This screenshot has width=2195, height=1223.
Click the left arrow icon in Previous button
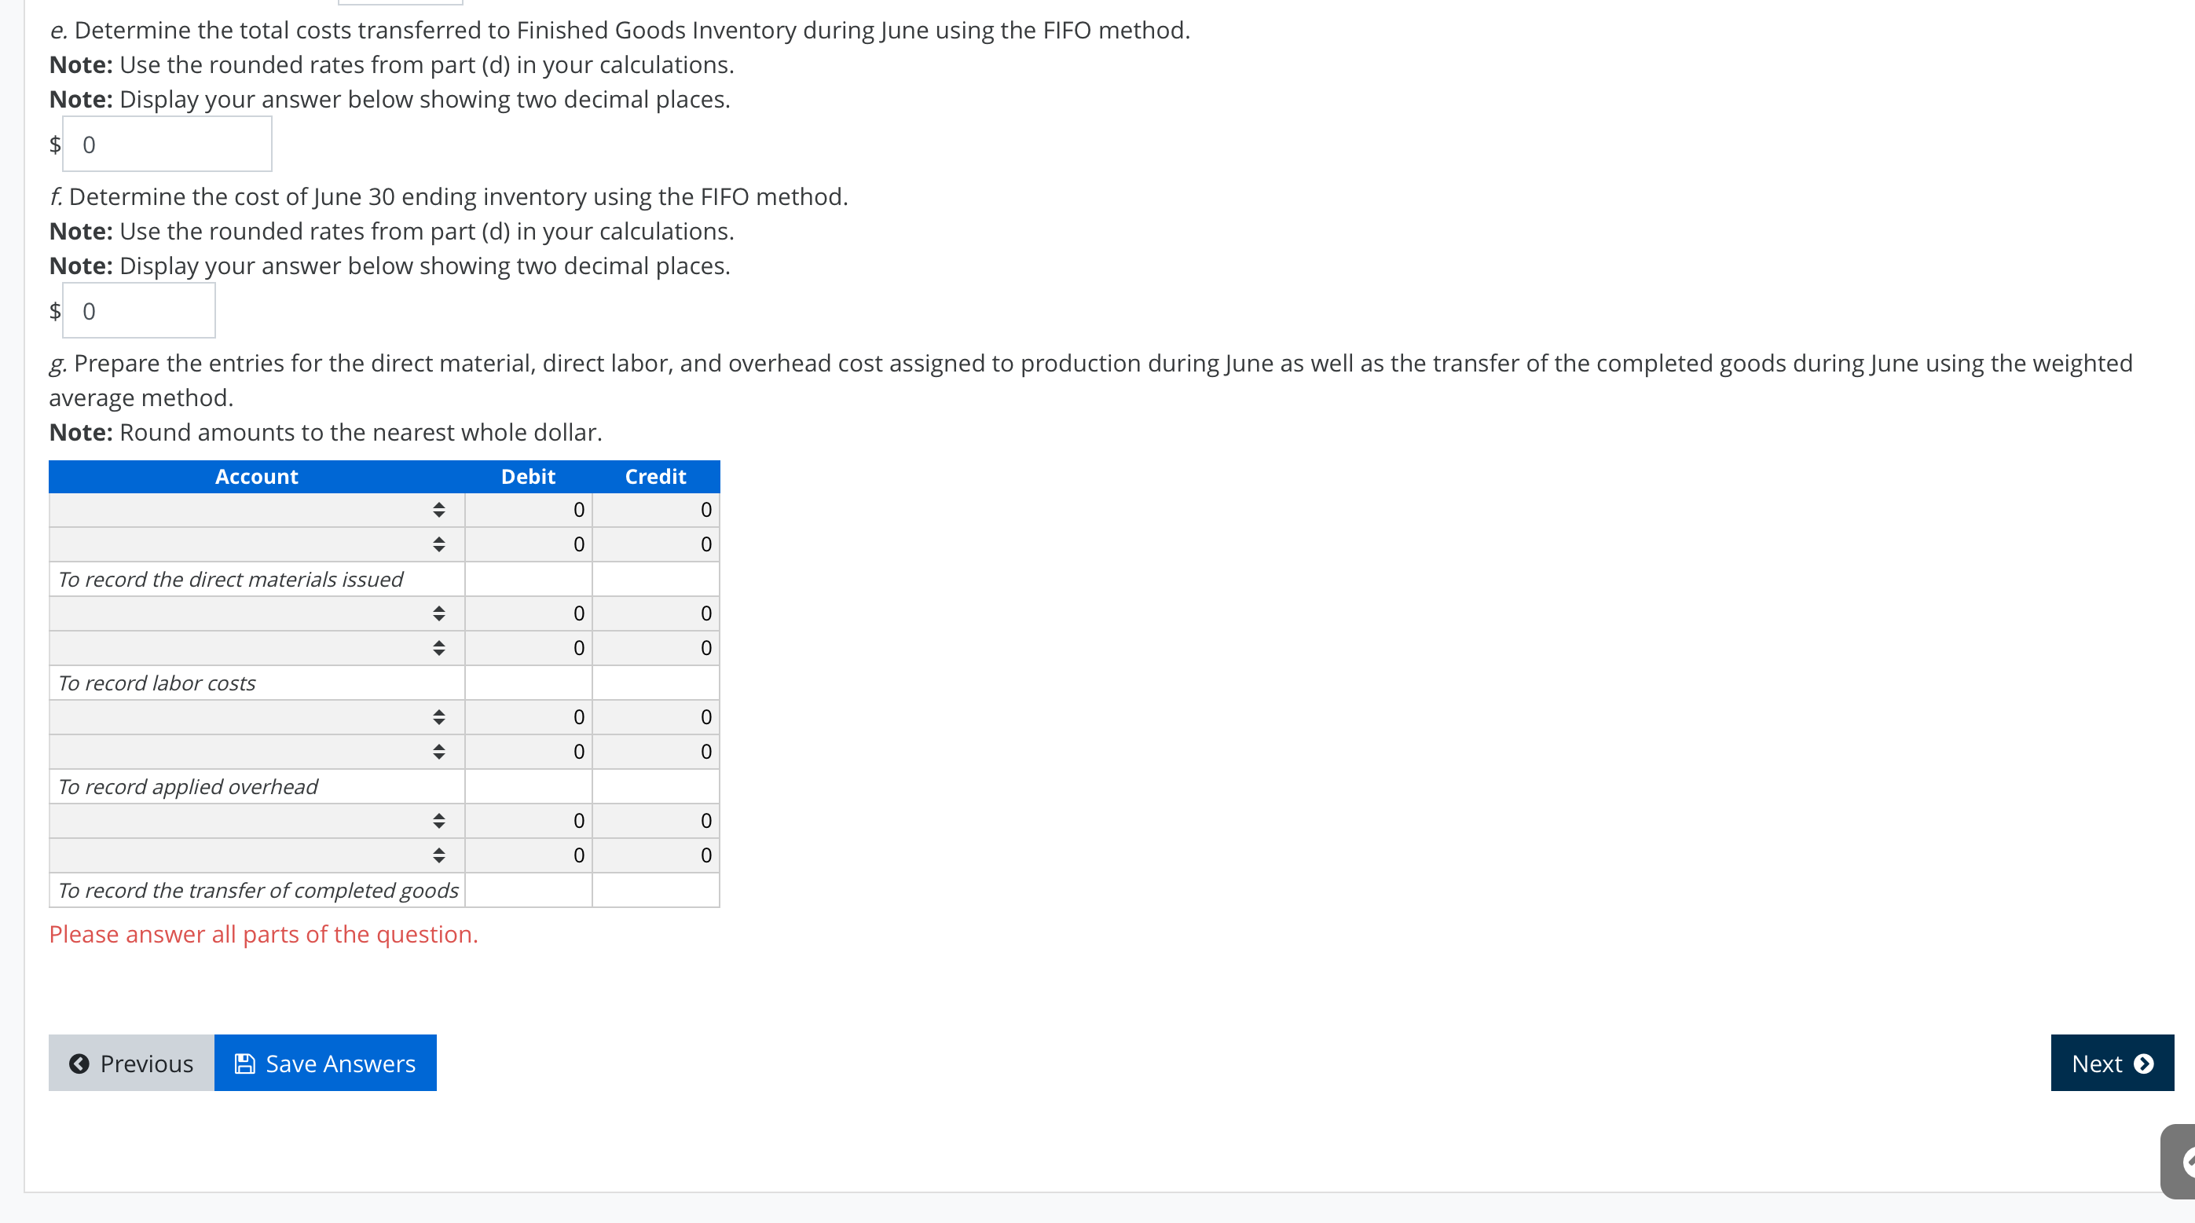coord(79,1063)
